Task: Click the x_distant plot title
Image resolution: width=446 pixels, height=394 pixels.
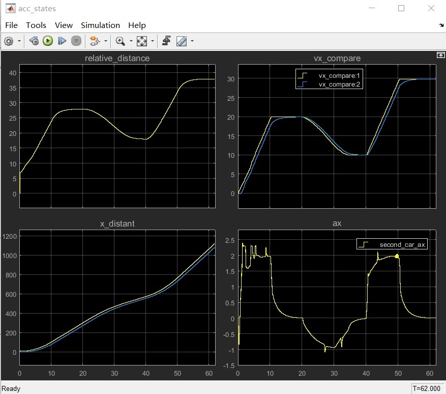Action: click(117, 224)
